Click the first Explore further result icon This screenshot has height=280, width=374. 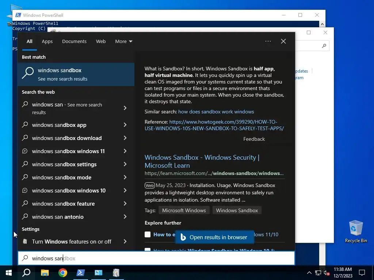(x=148, y=234)
